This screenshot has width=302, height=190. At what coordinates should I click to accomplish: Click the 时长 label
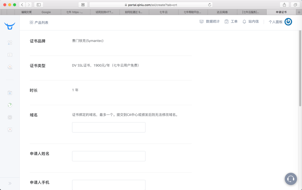click(x=34, y=90)
